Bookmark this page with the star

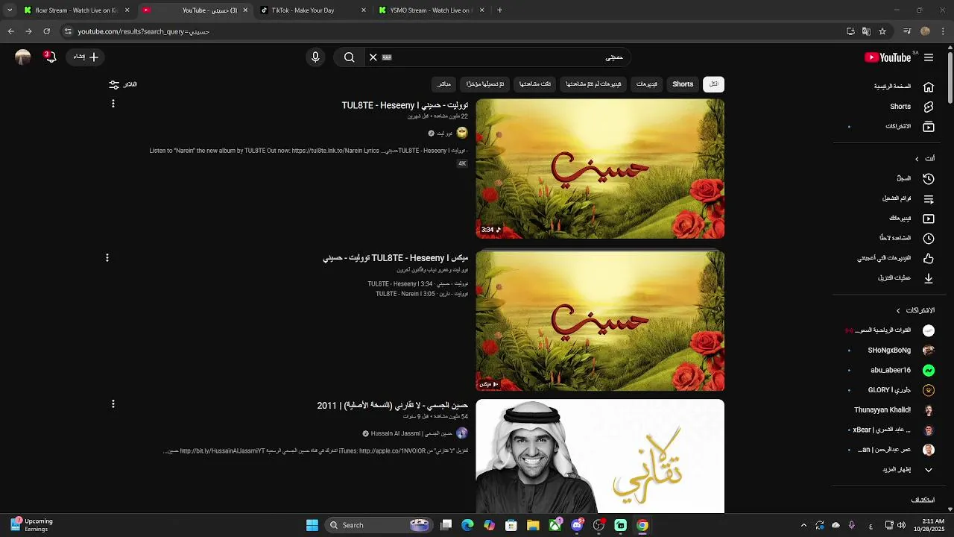882,31
